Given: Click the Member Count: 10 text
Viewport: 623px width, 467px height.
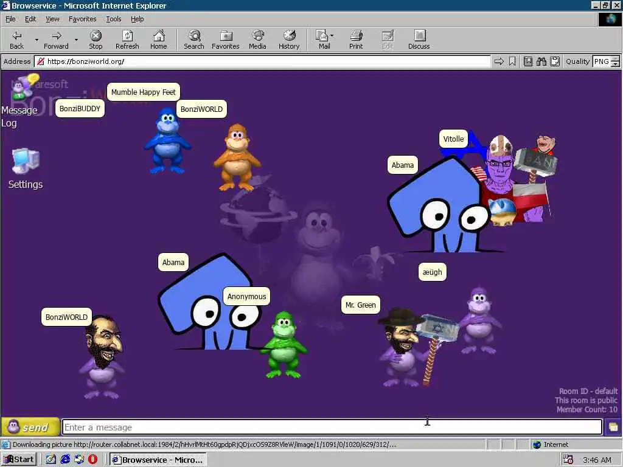Looking at the screenshot, I should point(587,409).
